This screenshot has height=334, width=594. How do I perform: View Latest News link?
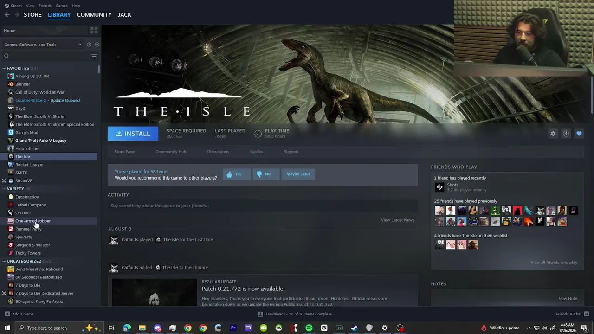click(x=398, y=220)
